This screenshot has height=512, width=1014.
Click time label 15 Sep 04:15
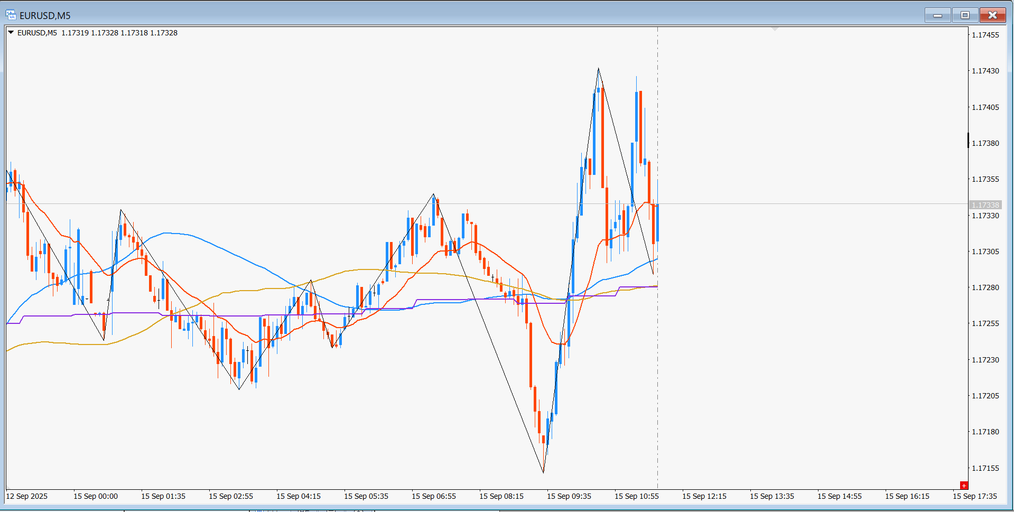coord(299,496)
